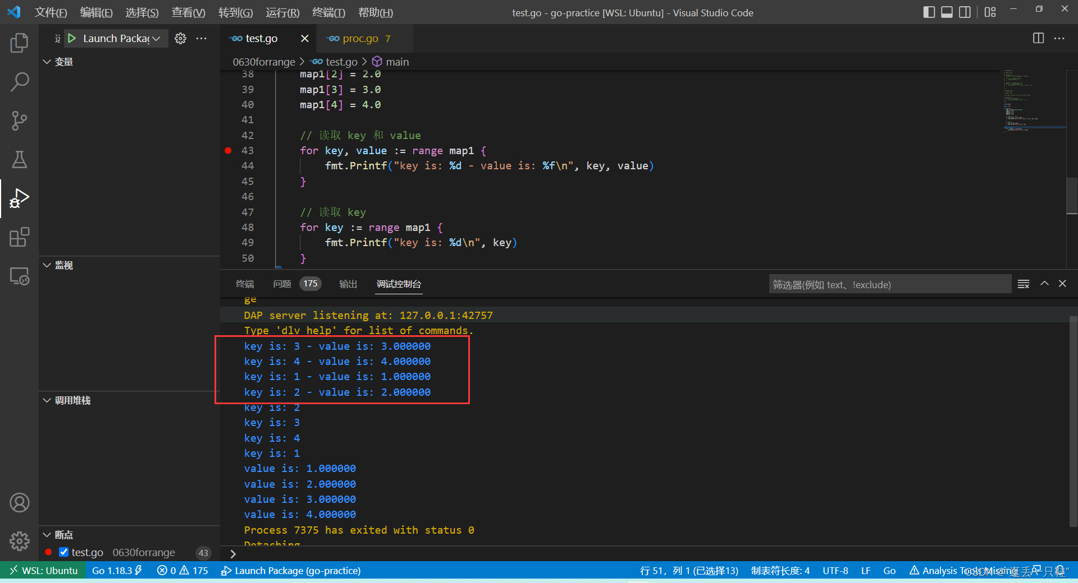The width and height of the screenshot is (1078, 583).
Task: Click 0630forrange in breadcrumb
Action: click(x=264, y=62)
